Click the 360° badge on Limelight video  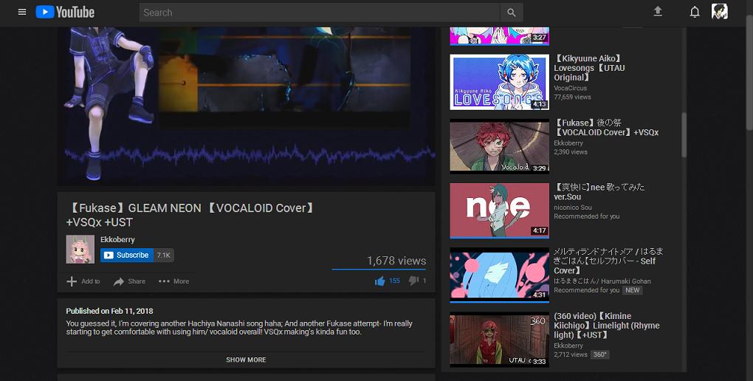coord(599,354)
